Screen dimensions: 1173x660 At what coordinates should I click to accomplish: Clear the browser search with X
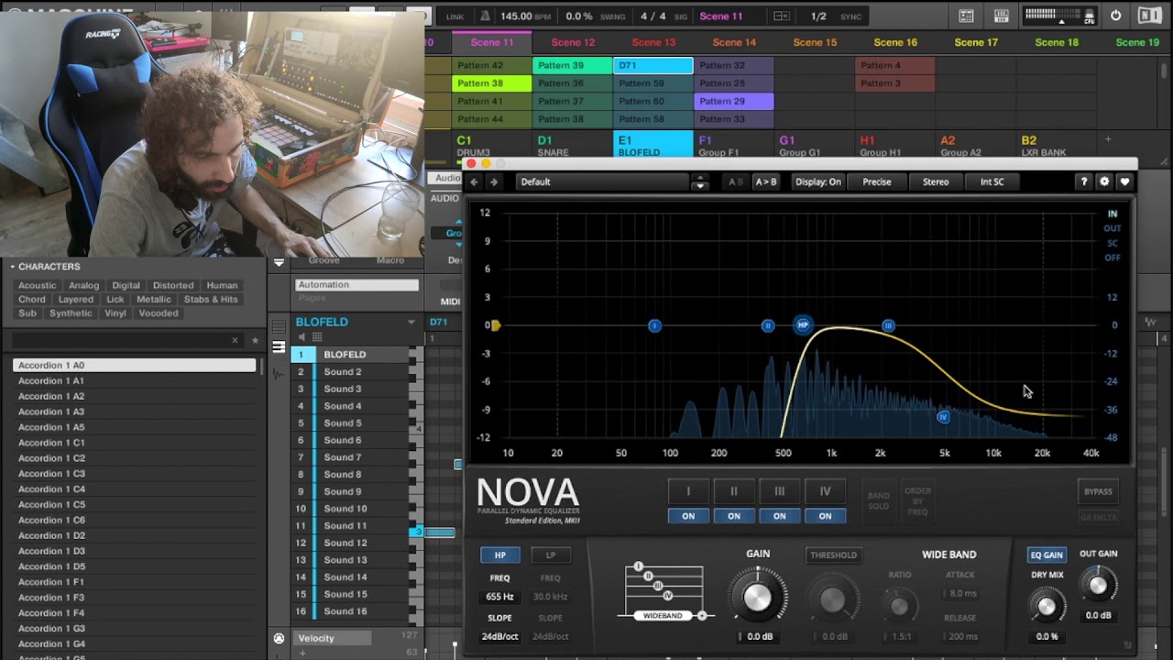[x=235, y=340]
